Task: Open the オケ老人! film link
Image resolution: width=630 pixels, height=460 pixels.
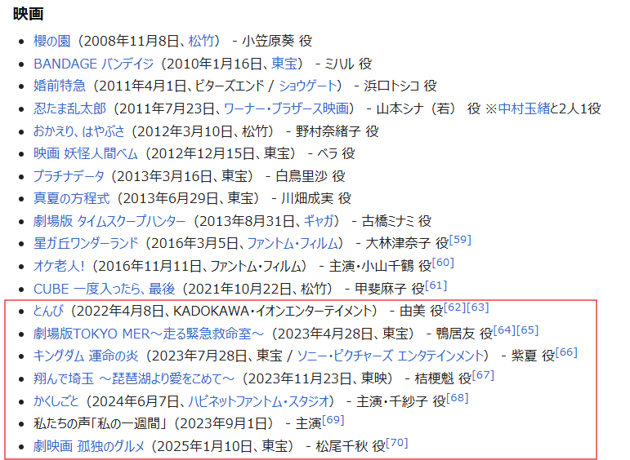Action: click(59, 266)
